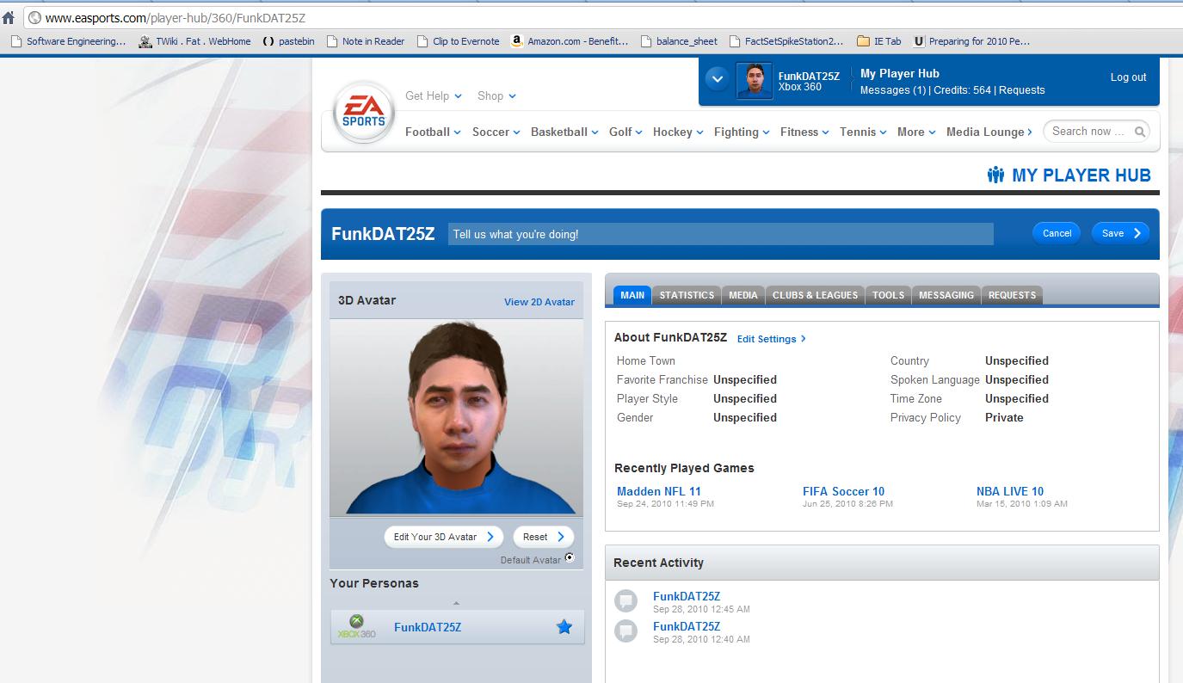
Task: Click the status update text field
Action: pyautogui.click(x=720, y=234)
